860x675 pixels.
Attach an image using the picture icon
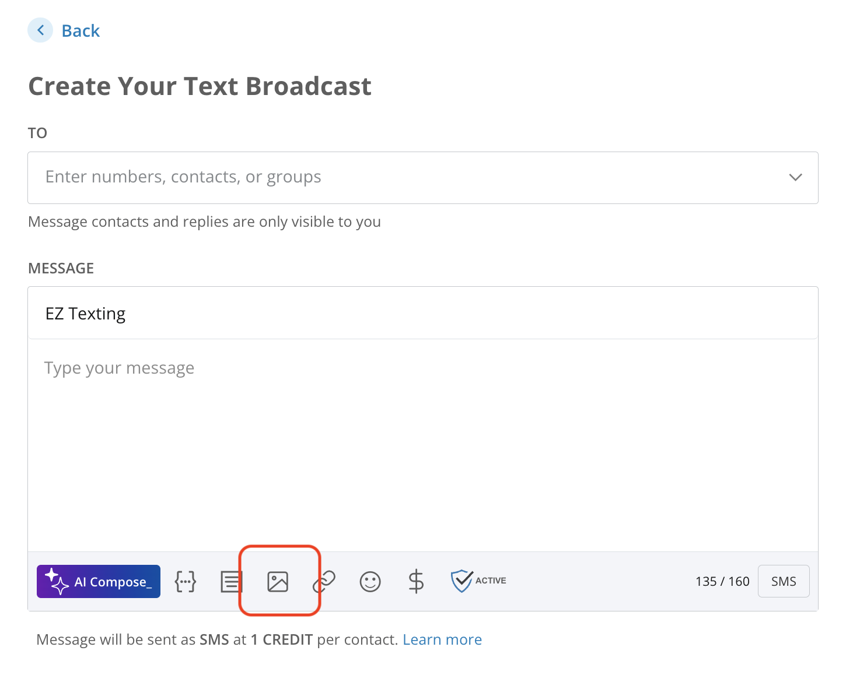pos(278,581)
